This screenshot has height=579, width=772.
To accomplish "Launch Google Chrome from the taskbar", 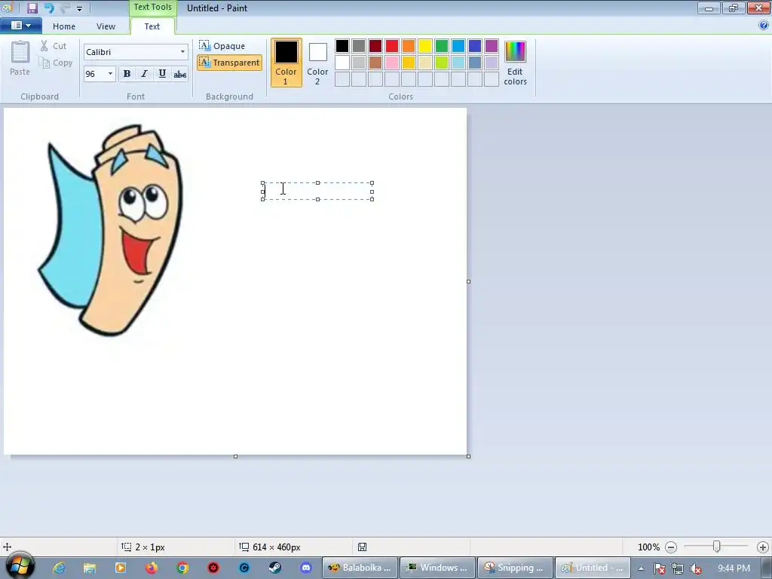I will click(182, 568).
